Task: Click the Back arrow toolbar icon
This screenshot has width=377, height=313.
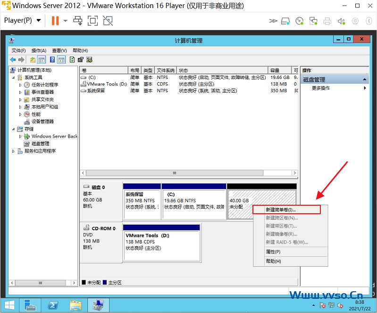Action: tap(13, 60)
